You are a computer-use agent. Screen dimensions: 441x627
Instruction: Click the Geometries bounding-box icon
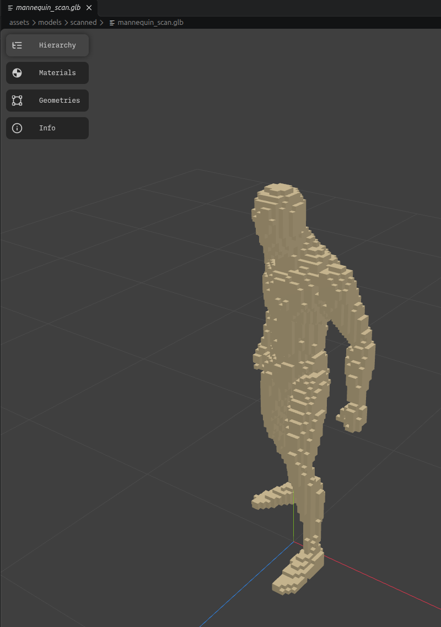click(x=17, y=101)
